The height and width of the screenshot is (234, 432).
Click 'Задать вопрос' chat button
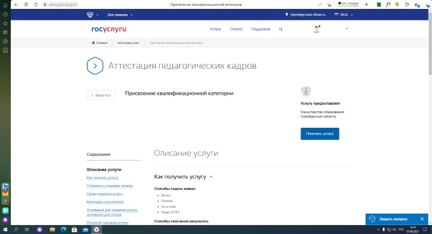pyautogui.click(x=393, y=219)
